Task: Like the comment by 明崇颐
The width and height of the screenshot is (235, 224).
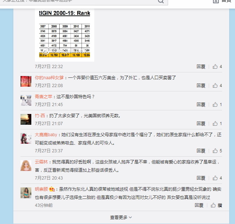Action: (213, 205)
